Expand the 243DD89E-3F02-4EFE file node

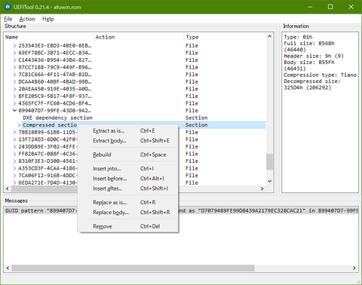click(x=14, y=147)
